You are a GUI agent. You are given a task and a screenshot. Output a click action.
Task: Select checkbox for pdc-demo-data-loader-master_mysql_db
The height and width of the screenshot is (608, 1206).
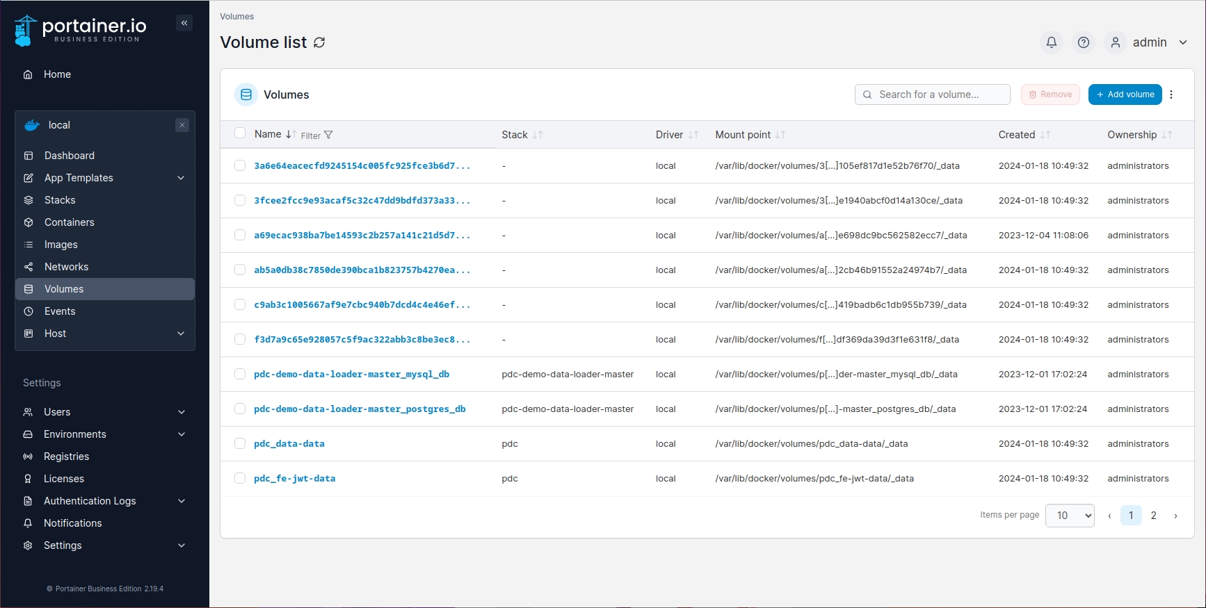tap(240, 374)
